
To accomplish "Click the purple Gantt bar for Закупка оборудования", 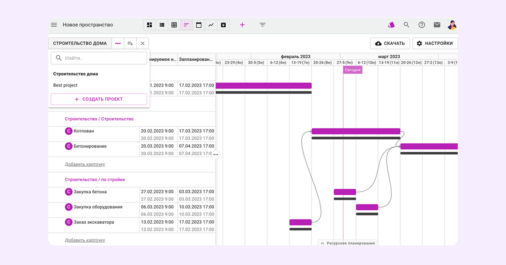I will (367, 207).
